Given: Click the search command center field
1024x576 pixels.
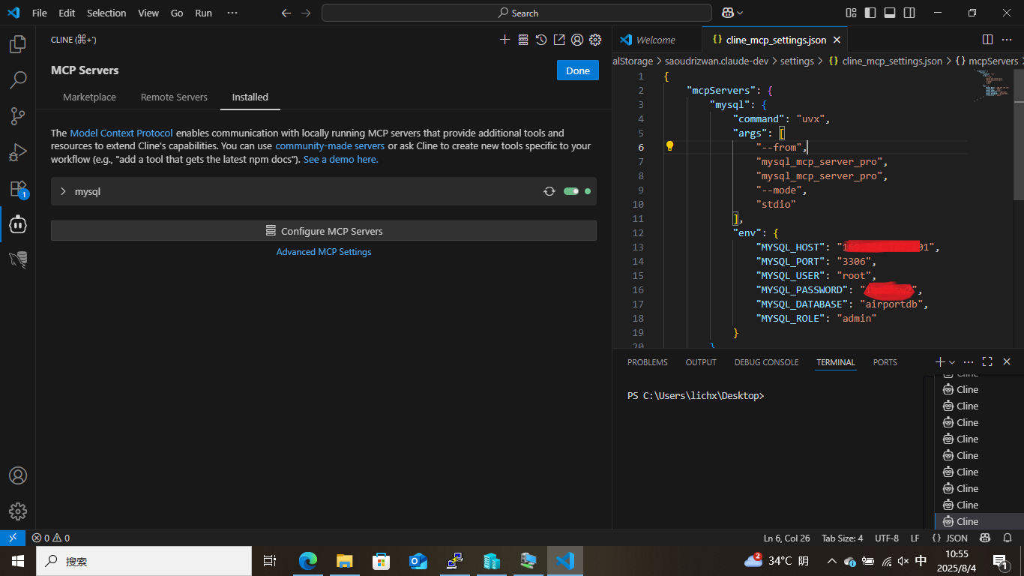Looking at the screenshot, I should click(516, 13).
